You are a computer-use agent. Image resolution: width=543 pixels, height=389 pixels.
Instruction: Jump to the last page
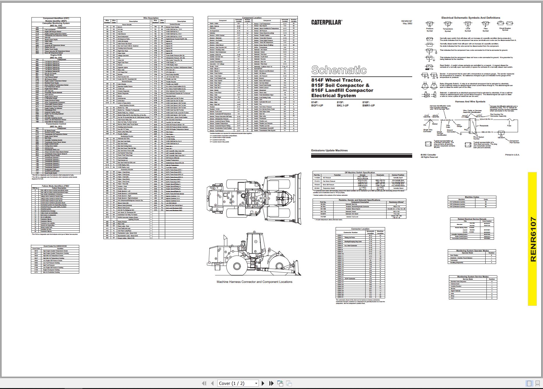click(271, 383)
